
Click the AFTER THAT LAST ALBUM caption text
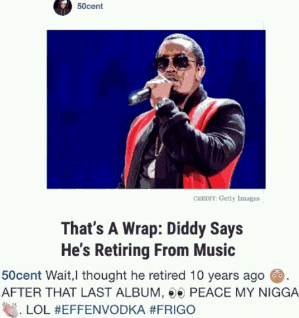83,292
